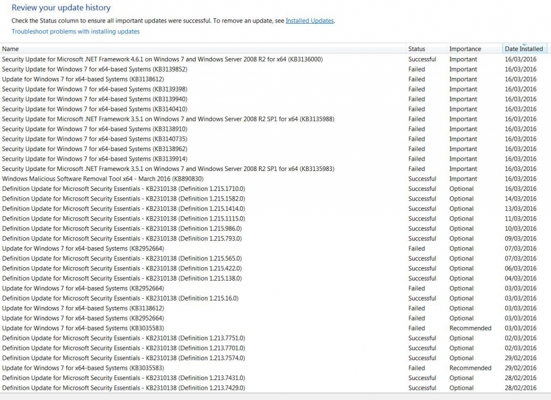Viewport: 551px width, 400px height.
Task: Select the .NET Framework 3.5.1 KB3135983 update
Action: pyautogui.click(x=168, y=169)
